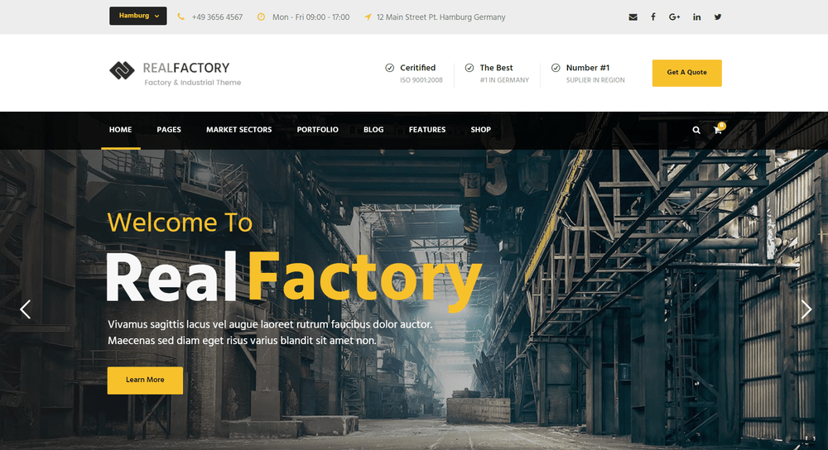Click the Learn More button
The image size is (828, 450).
coord(145,381)
